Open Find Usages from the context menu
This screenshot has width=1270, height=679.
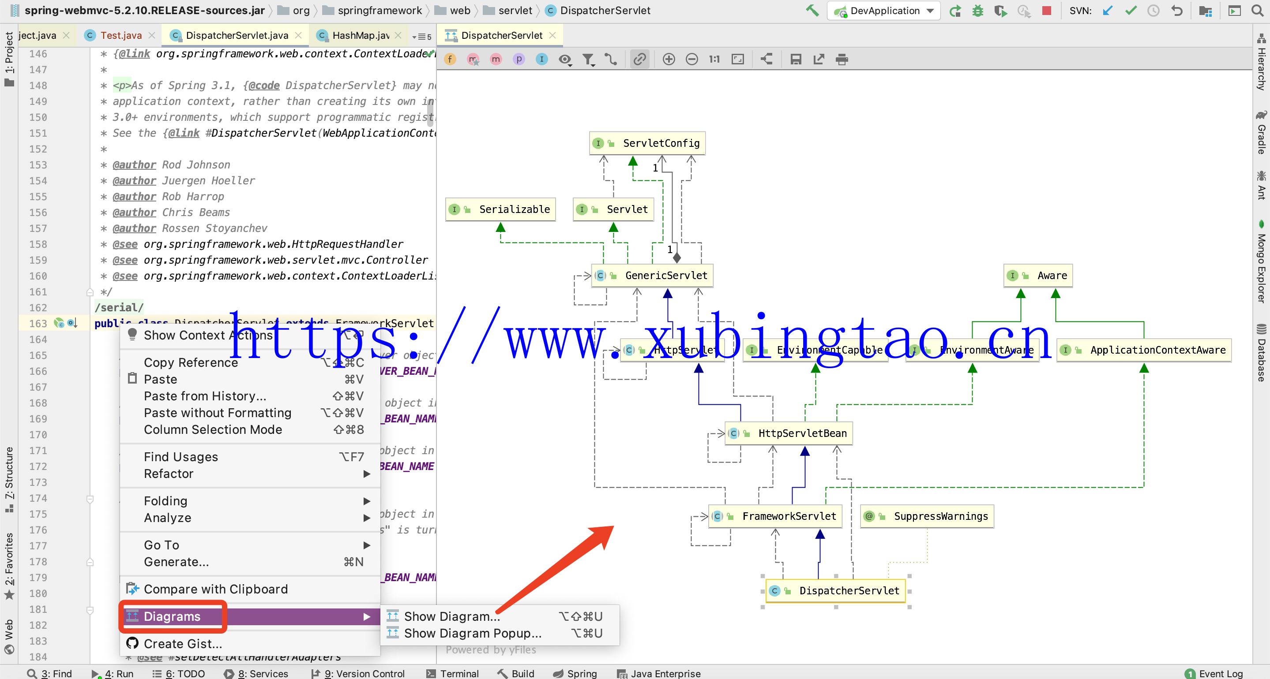[x=180, y=456]
